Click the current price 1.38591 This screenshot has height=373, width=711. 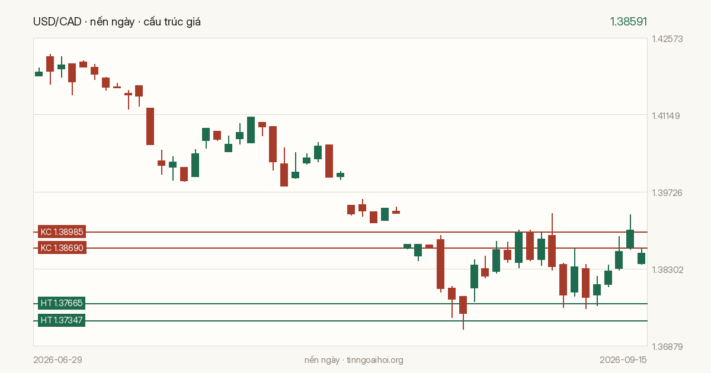click(629, 22)
